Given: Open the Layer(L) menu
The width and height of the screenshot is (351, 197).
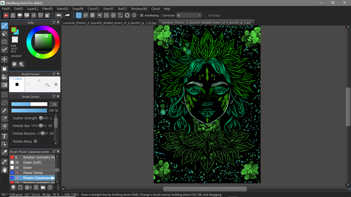Looking at the screenshot, I should pos(33,9).
